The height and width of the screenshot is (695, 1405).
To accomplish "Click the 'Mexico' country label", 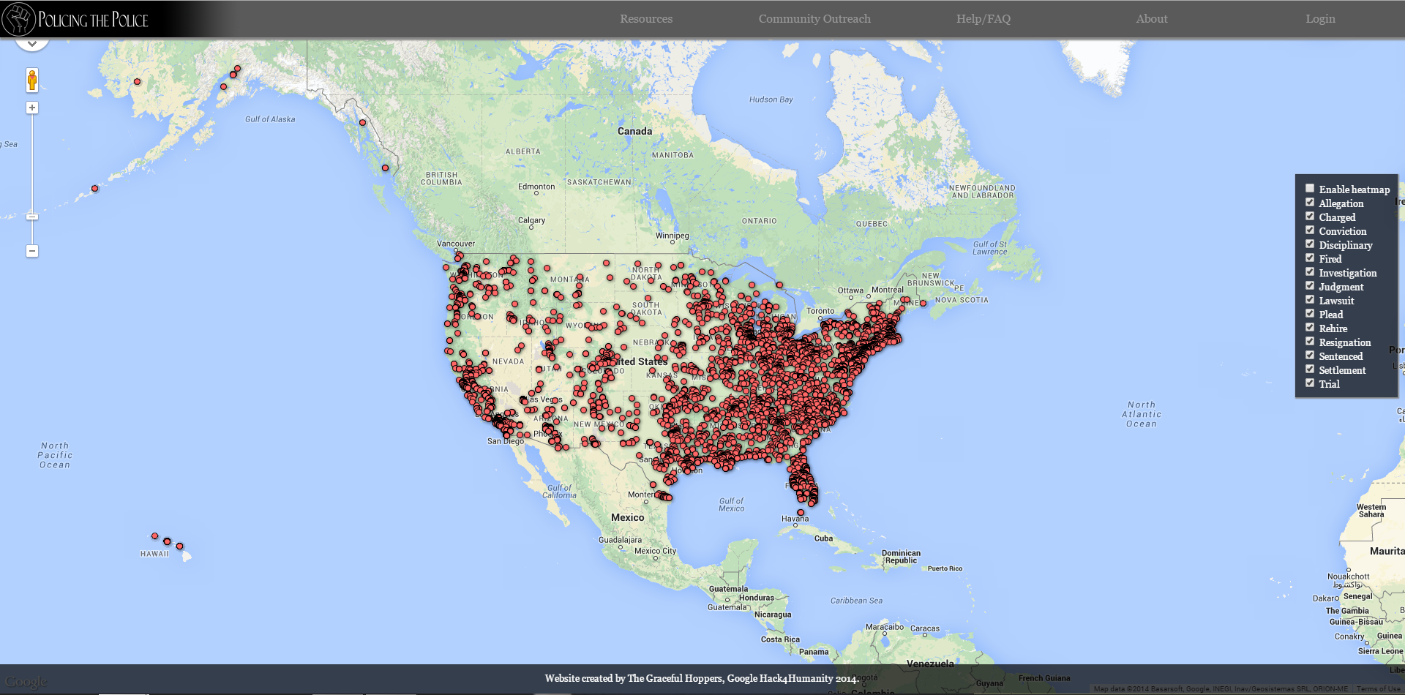I will coord(628,517).
